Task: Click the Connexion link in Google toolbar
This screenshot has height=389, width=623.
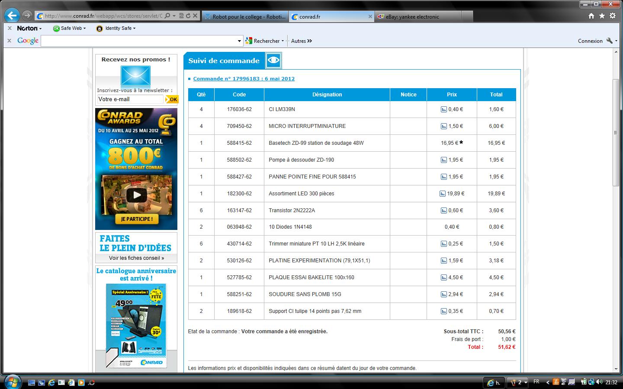Action: click(x=590, y=41)
